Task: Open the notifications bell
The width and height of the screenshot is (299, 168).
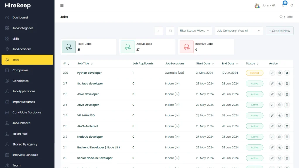Action: (x=283, y=6)
